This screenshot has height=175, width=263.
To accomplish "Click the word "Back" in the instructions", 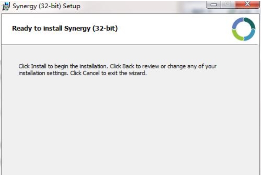I will 128,66.
